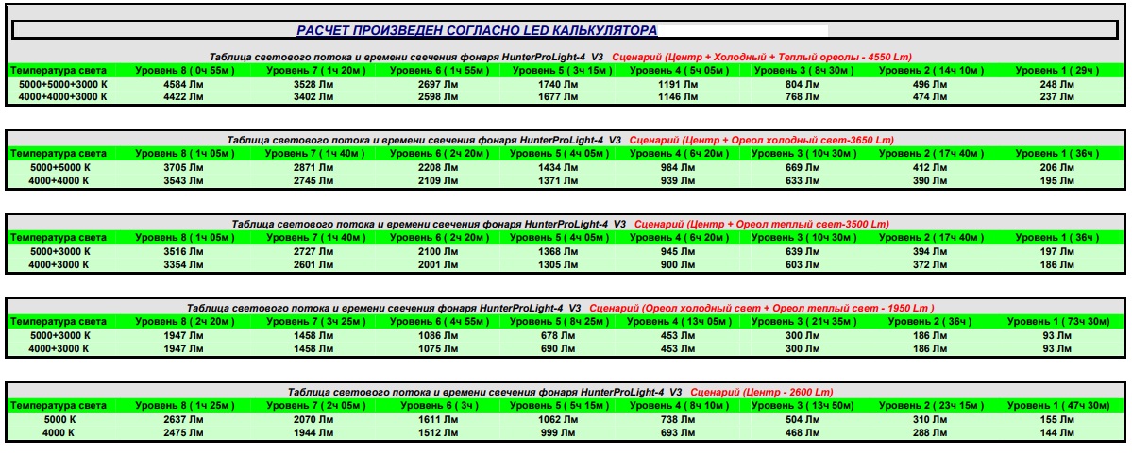The image size is (1132, 455).
Task: Click header 'Уровень 1 ( 73ч 30м)'
Action: click(x=1058, y=321)
